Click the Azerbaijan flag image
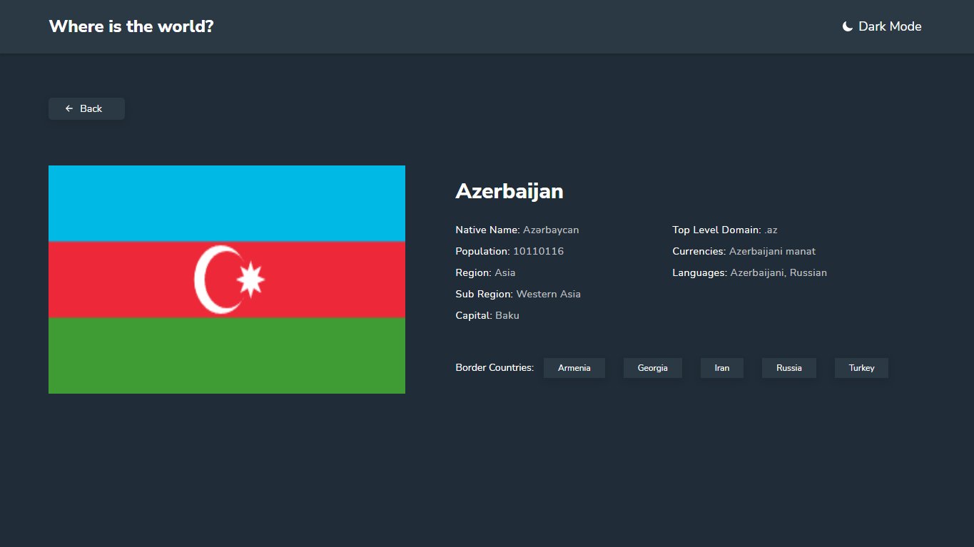 tap(226, 279)
